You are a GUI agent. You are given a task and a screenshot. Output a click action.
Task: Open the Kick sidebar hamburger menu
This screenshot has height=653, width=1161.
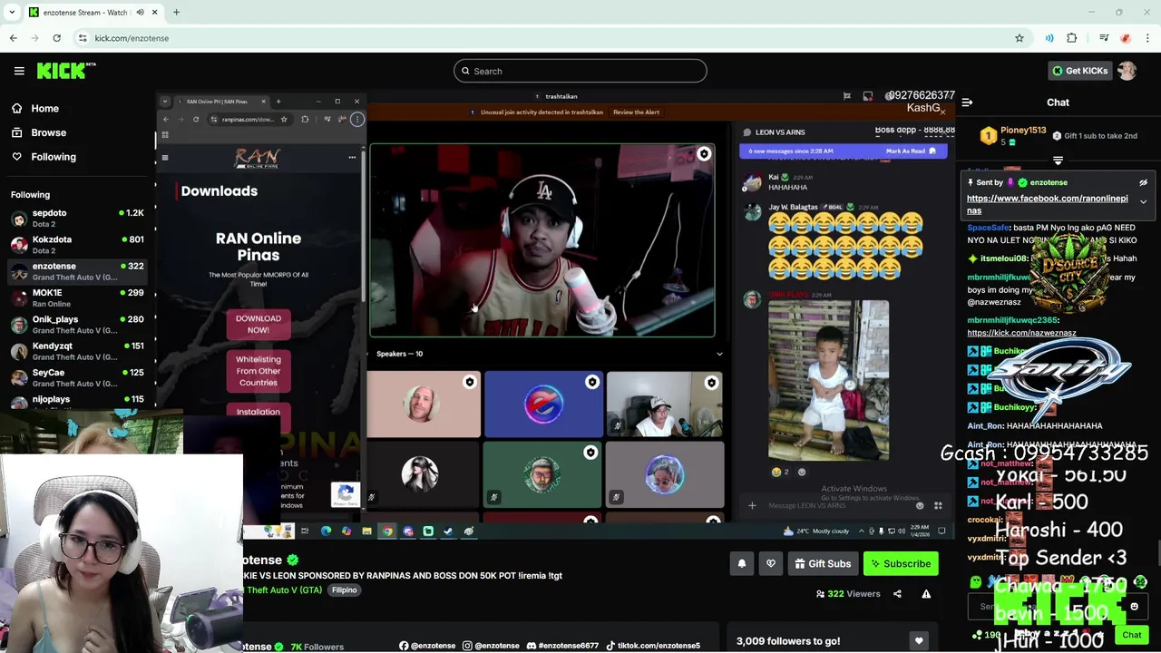click(19, 71)
